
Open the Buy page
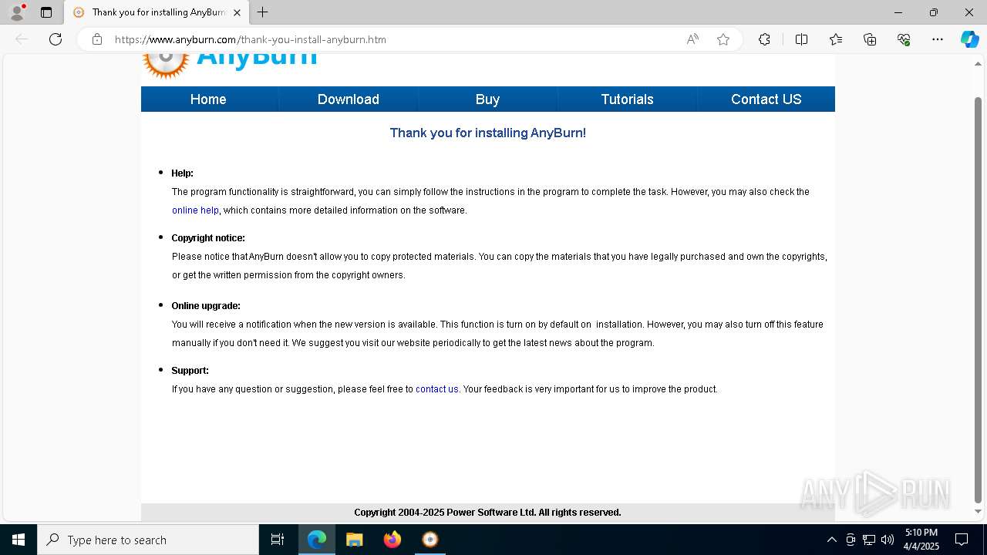(487, 99)
